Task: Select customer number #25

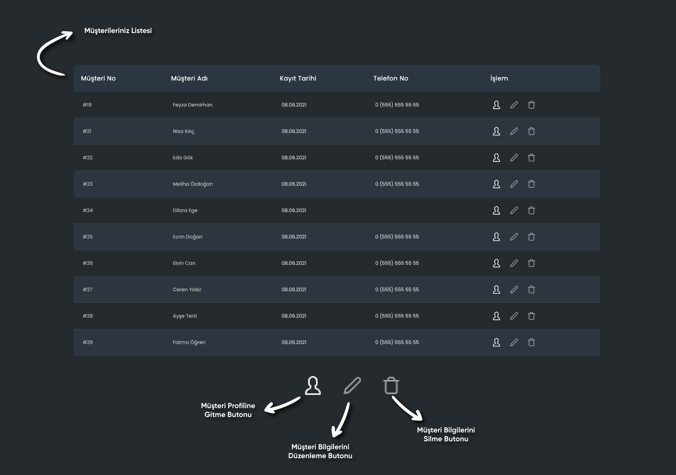Action: [88, 236]
